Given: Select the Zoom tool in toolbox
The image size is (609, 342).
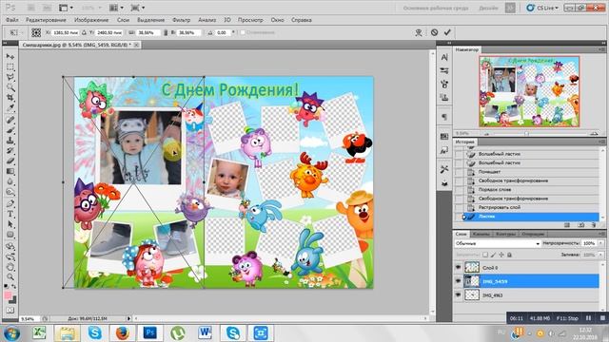Looking at the screenshot, I should (x=10, y=276).
